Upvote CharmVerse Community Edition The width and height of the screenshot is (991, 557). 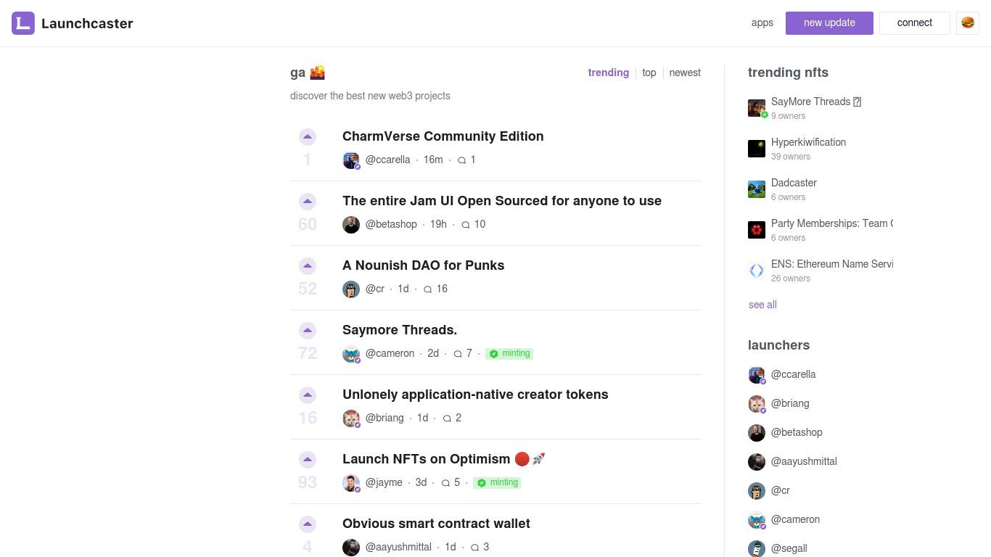tap(308, 136)
